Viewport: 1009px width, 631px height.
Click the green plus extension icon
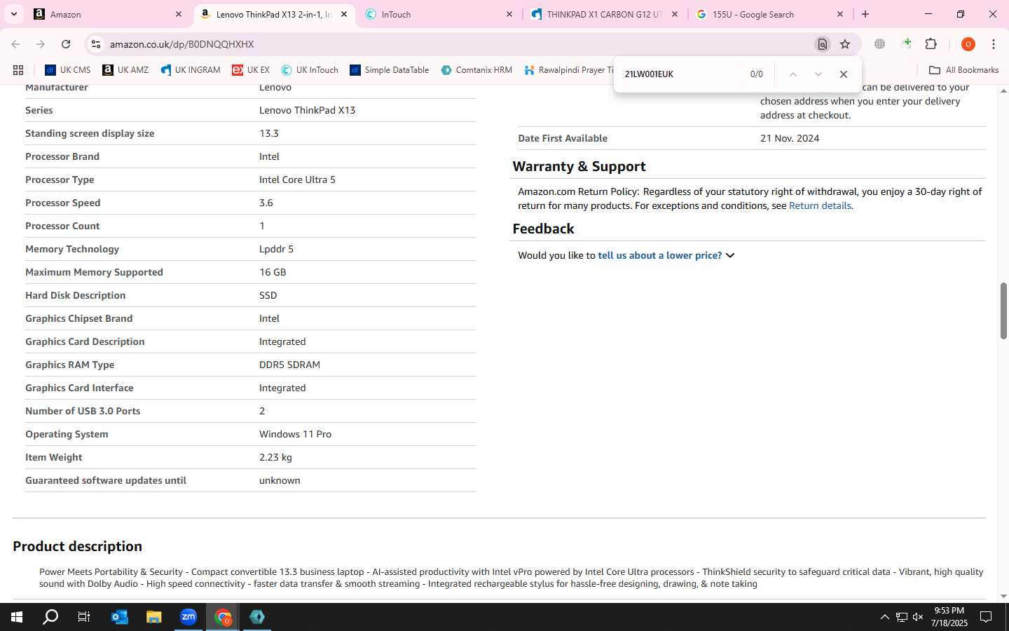(x=907, y=44)
